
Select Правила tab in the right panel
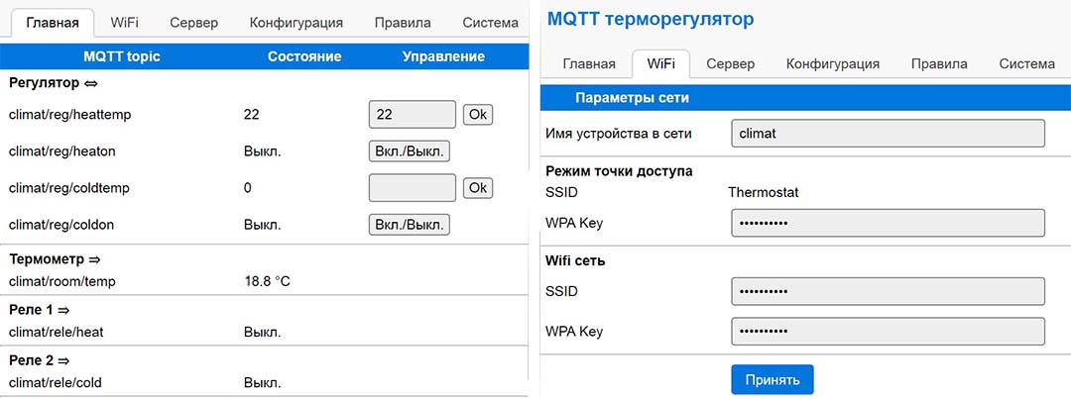pos(939,64)
